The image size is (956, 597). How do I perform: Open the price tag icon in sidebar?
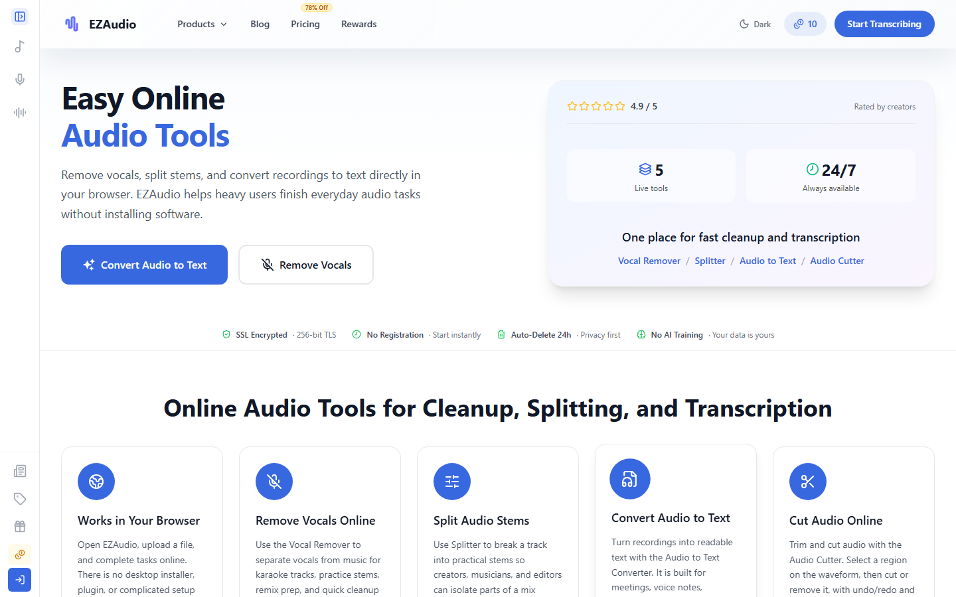tap(20, 499)
